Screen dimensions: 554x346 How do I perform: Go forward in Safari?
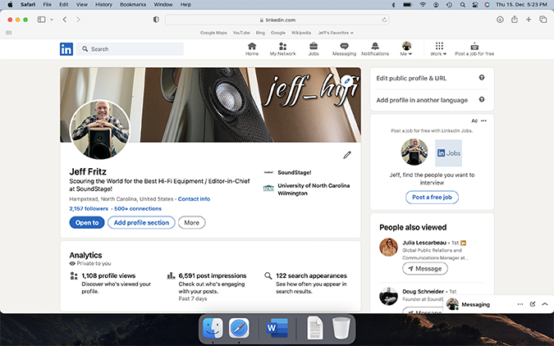[x=78, y=20]
